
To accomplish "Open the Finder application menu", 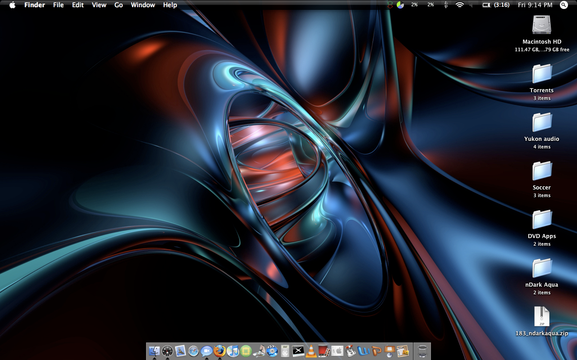I will (34, 5).
